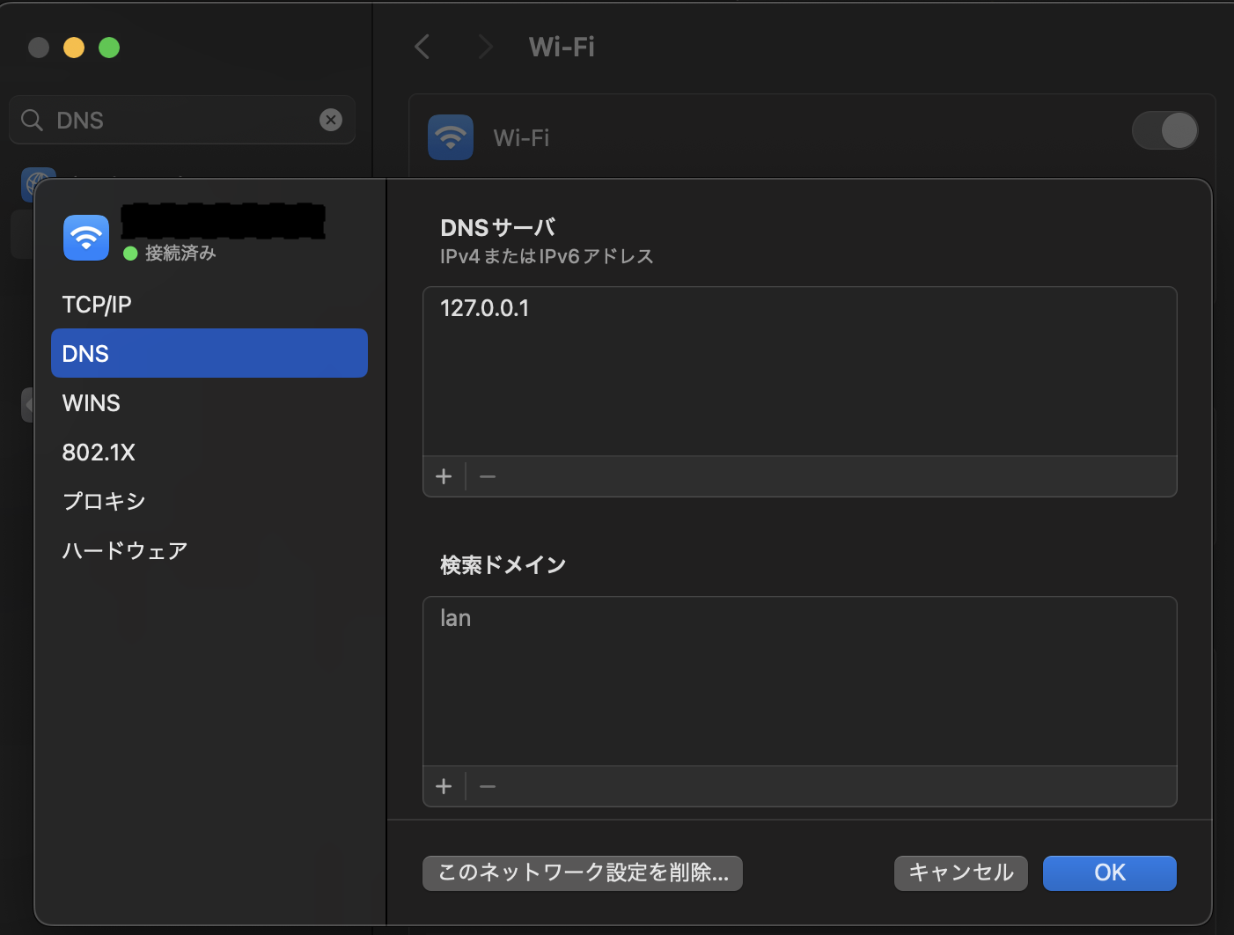Click the back navigation chevron

tap(422, 47)
